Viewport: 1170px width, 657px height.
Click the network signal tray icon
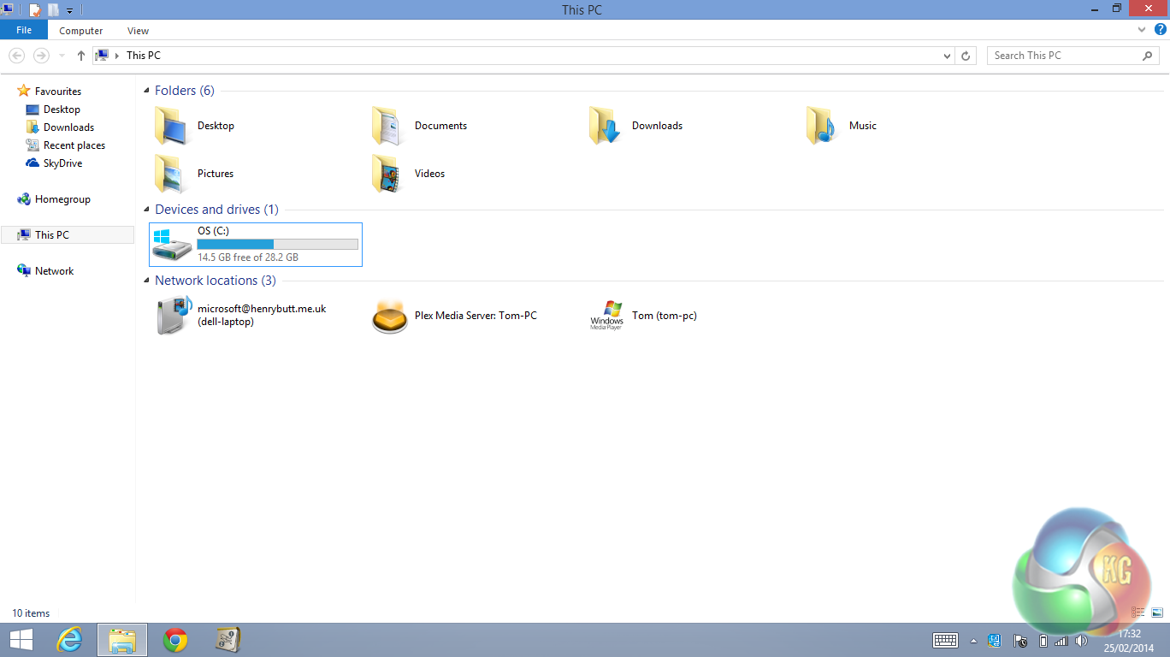1061,641
